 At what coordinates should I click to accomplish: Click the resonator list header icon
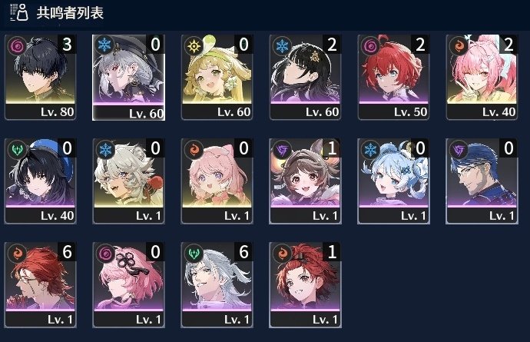pyautogui.click(x=19, y=12)
